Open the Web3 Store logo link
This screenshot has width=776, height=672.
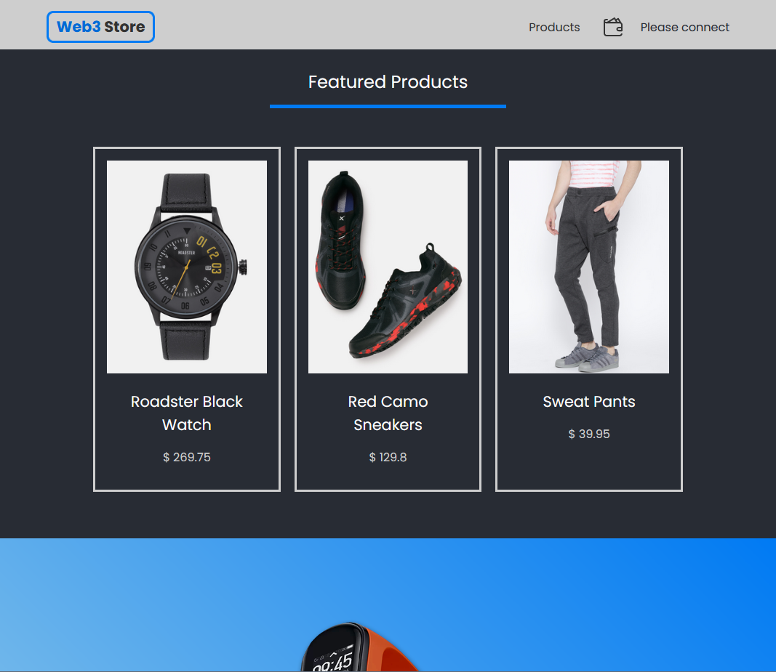point(100,27)
